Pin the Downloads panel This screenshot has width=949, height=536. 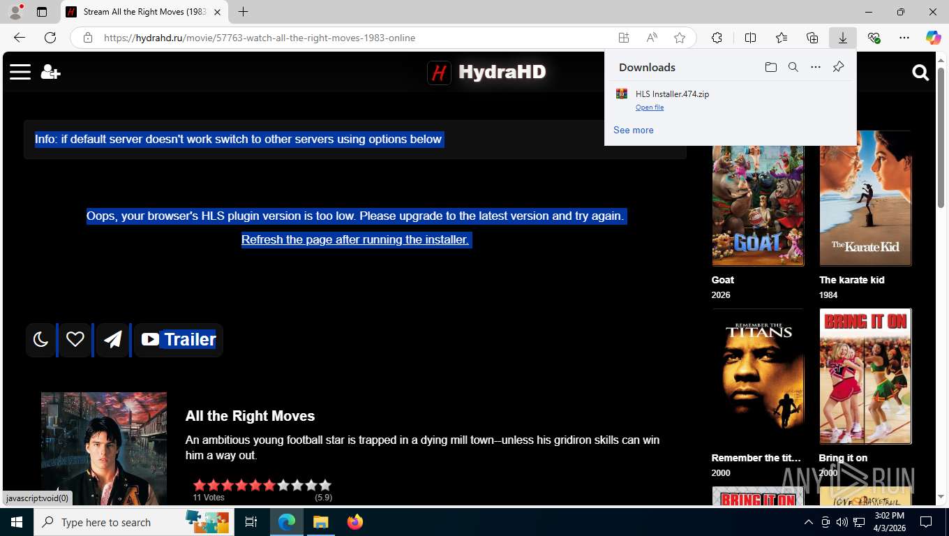(838, 67)
